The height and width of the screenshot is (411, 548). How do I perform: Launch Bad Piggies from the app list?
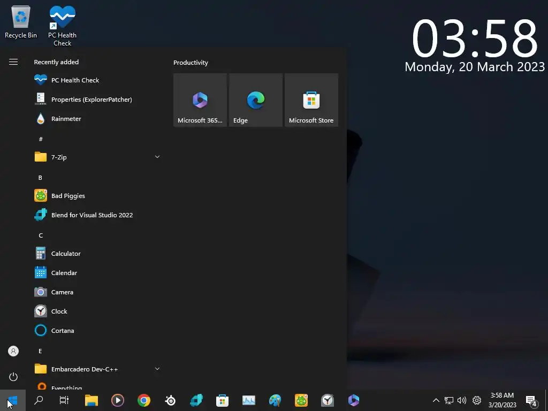tap(98, 196)
